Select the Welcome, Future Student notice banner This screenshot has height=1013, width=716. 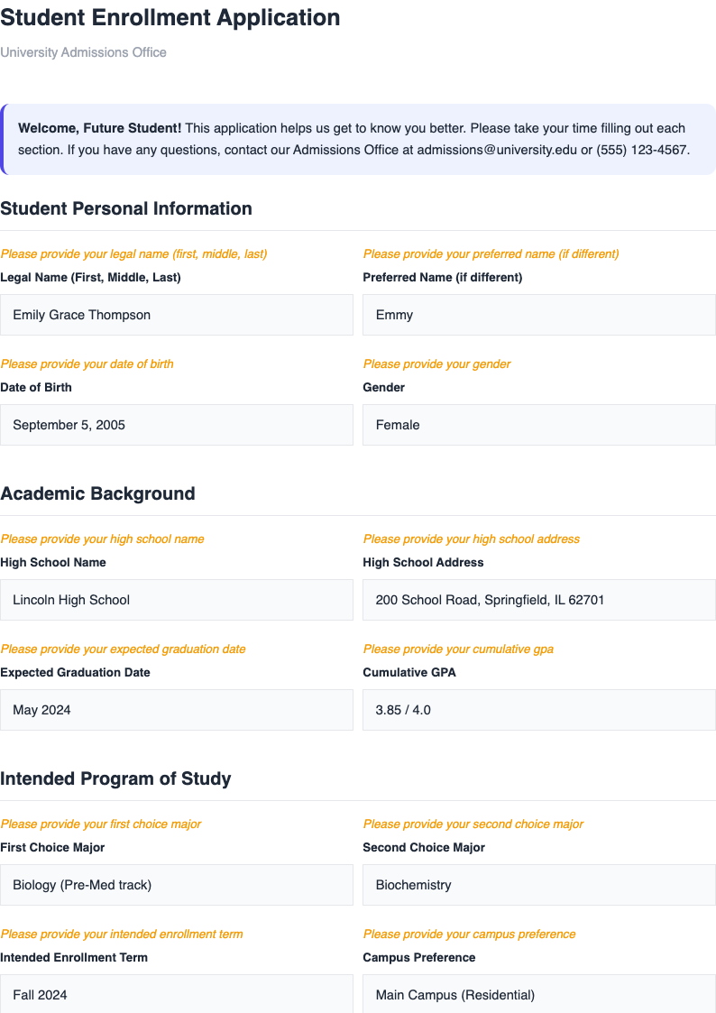pyautogui.click(x=358, y=138)
